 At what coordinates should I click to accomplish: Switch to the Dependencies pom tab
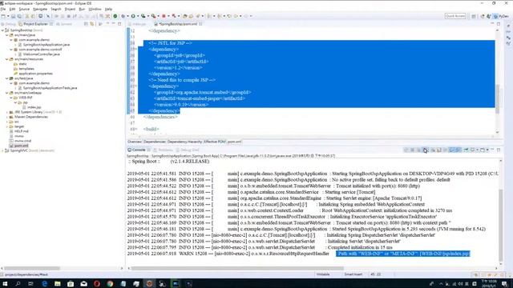(155, 142)
